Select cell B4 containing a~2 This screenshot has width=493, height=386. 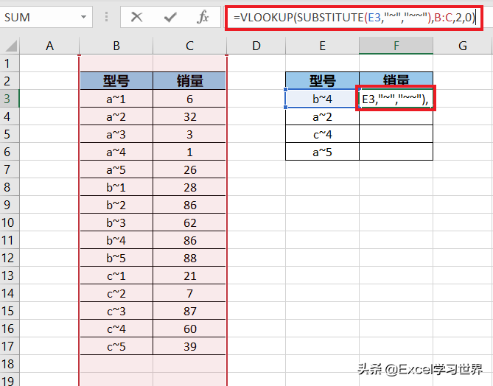116,116
